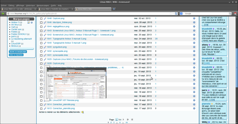
Task: Open a new tab with plus button
Action: (x=114, y=9)
